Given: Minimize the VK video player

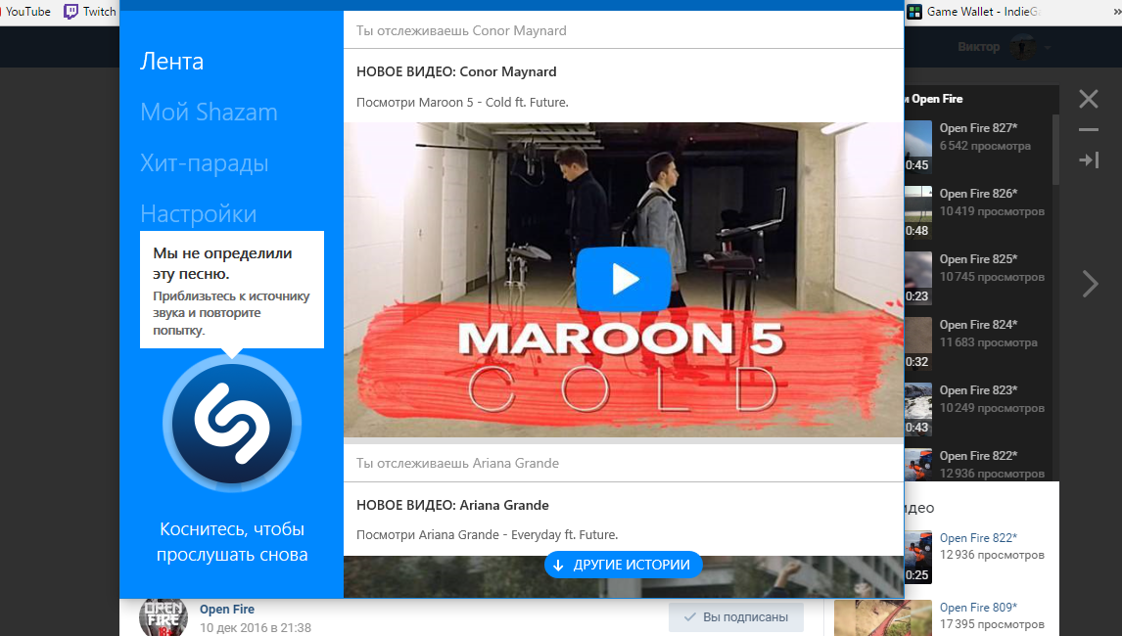Looking at the screenshot, I should tap(1089, 130).
